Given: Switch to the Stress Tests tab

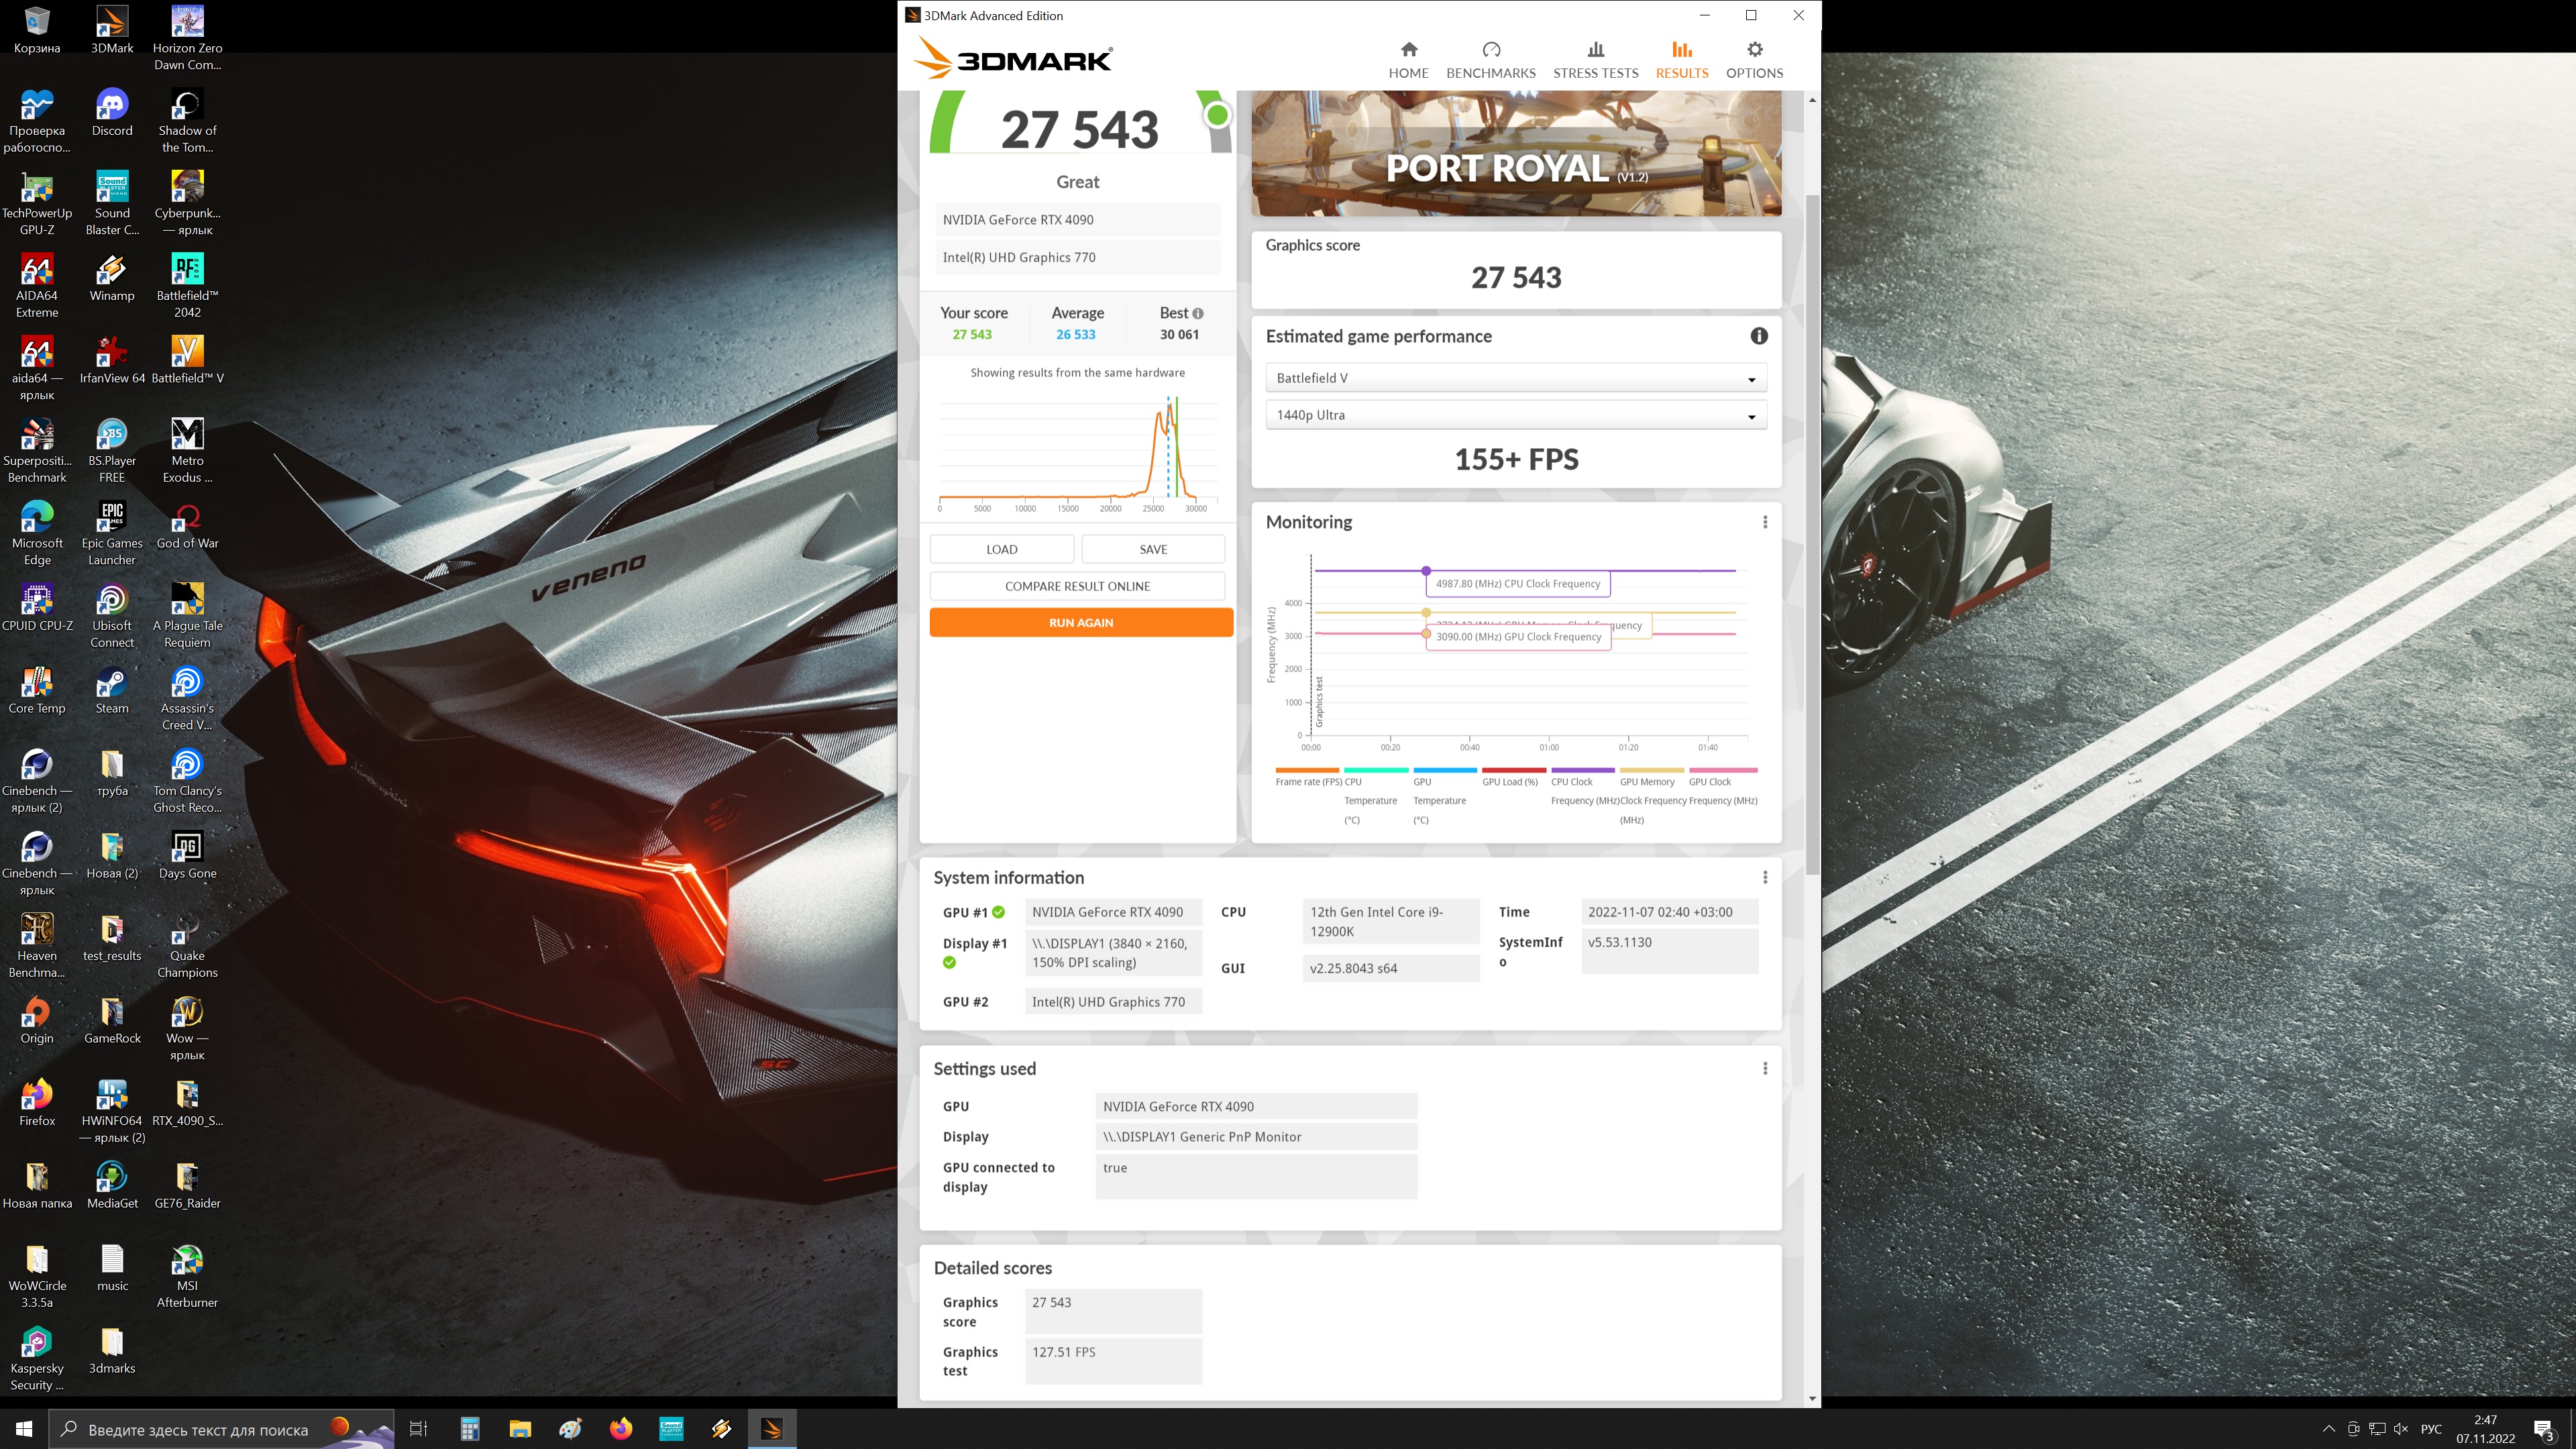Looking at the screenshot, I should coord(1595,60).
